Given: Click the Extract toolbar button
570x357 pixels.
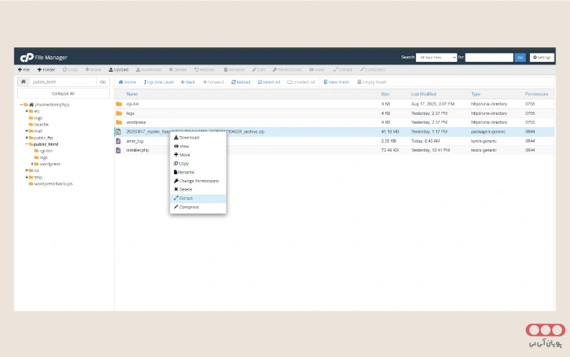Looking at the screenshot, I should [x=343, y=69].
